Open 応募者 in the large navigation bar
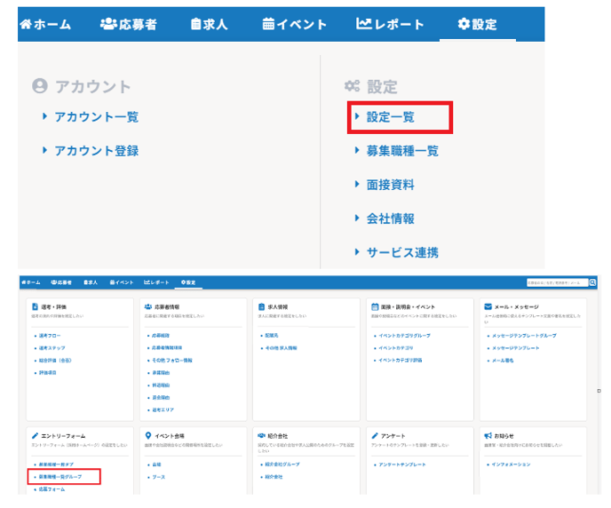The height and width of the screenshot is (508, 611). click(129, 24)
